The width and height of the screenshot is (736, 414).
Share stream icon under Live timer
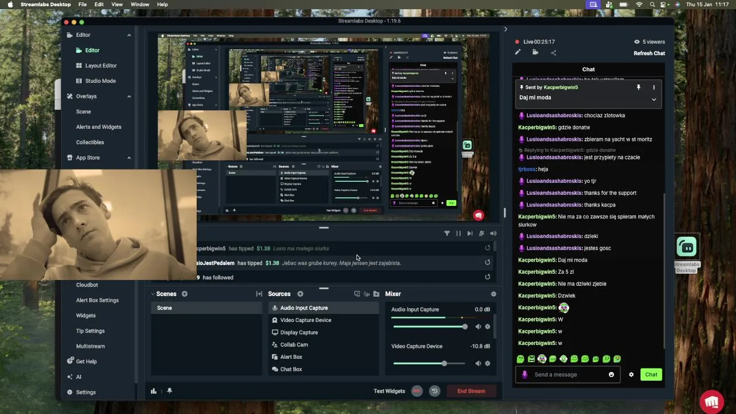[x=553, y=53]
